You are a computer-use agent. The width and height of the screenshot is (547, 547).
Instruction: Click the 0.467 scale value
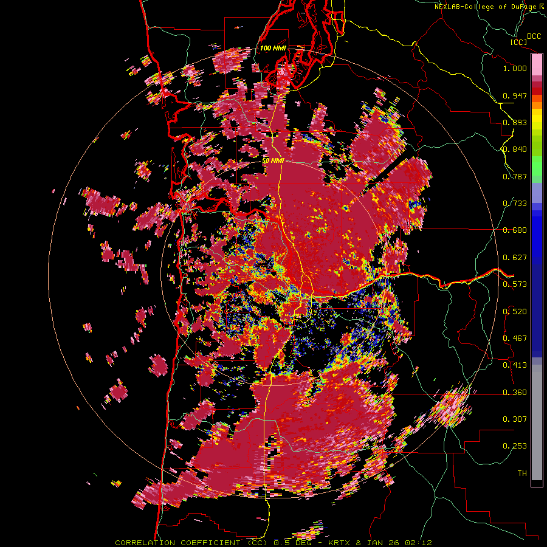pos(515,339)
